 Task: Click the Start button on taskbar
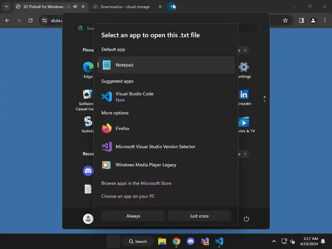click(x=113, y=241)
